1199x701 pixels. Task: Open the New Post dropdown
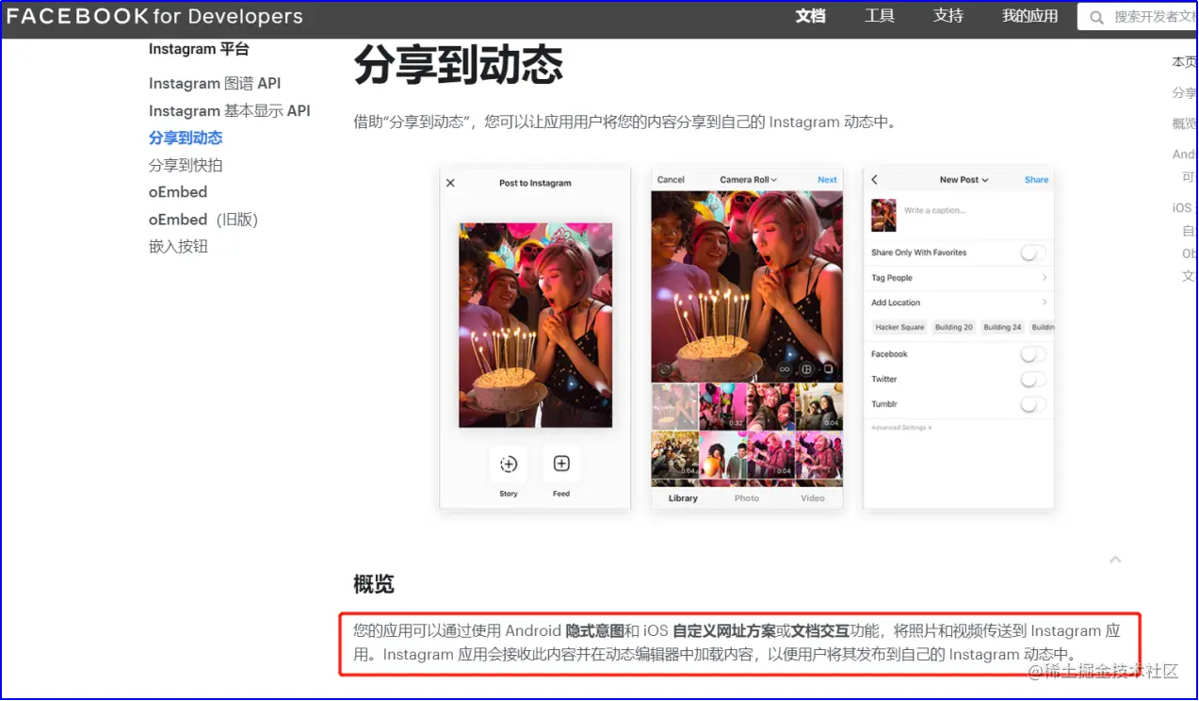tap(964, 179)
